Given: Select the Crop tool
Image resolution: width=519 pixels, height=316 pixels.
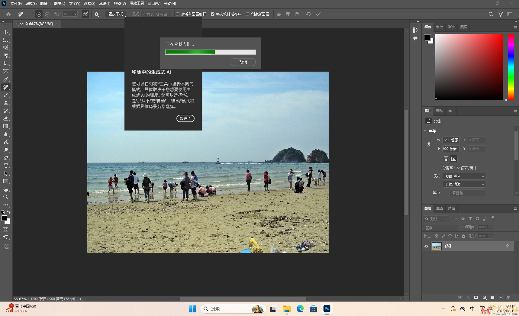Looking at the screenshot, I should pos(6,63).
